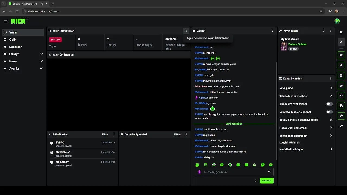
Task: Click the info icon in the right sidebar
Action: point(341,32)
